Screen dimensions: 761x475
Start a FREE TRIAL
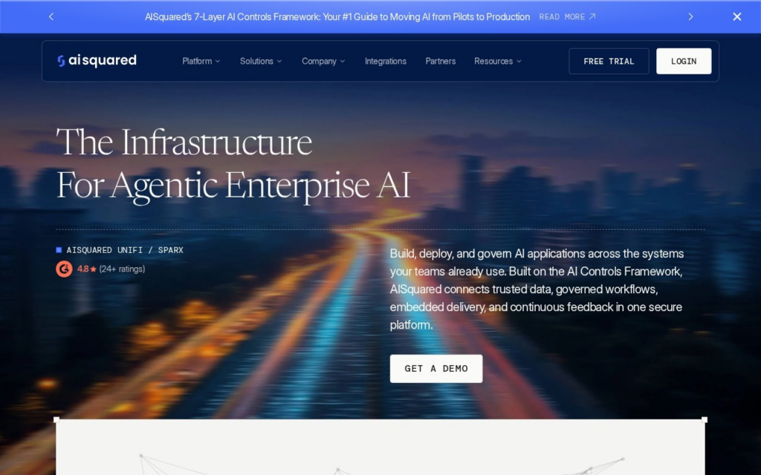click(609, 61)
